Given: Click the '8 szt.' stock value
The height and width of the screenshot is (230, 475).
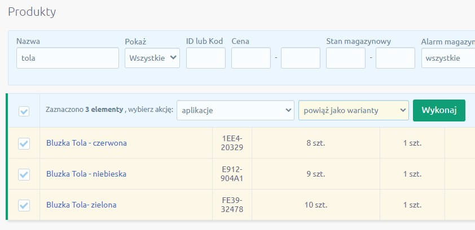Looking at the screenshot, I should 316,143.
